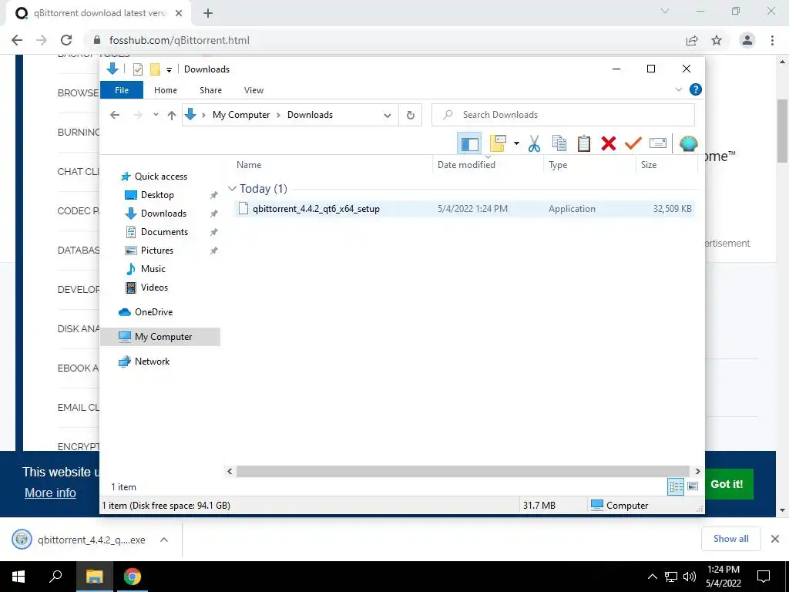Switch to details view icon
789x592 pixels.
click(x=676, y=486)
